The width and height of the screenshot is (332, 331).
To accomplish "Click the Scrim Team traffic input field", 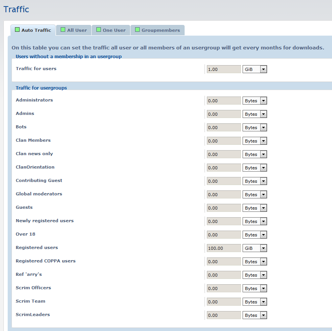I will 224,302.
